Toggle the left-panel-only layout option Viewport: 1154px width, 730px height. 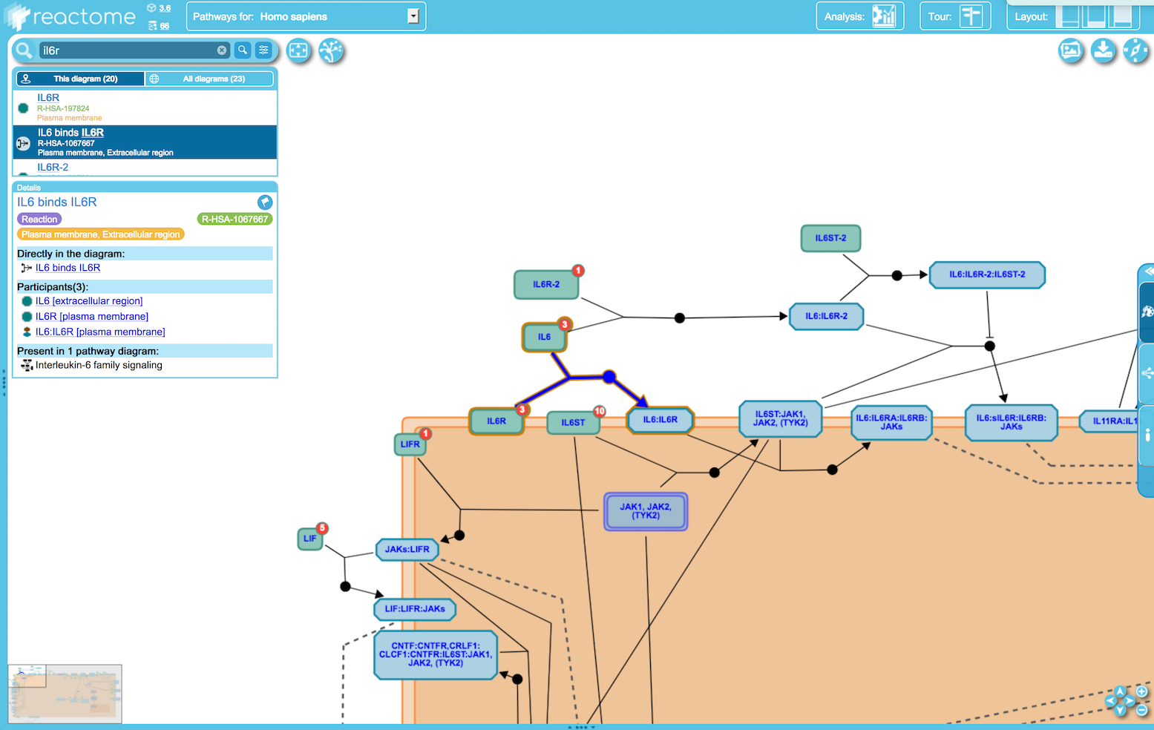point(1068,16)
